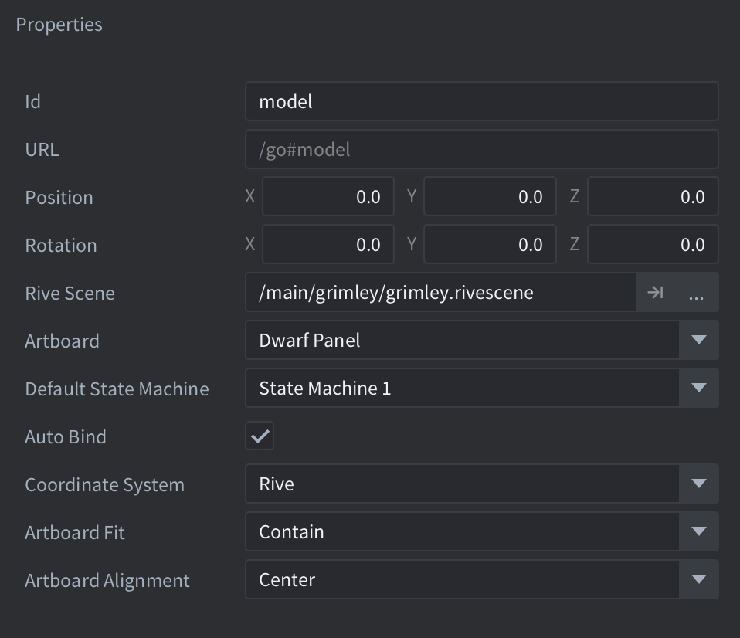Select the Properties panel tab title
This screenshot has width=740, height=638.
pos(59,25)
